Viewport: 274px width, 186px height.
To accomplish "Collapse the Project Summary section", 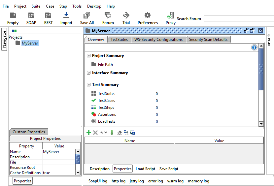I will [x=88, y=56].
